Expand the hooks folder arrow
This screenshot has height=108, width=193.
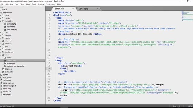pyautogui.click(x=1, y=38)
